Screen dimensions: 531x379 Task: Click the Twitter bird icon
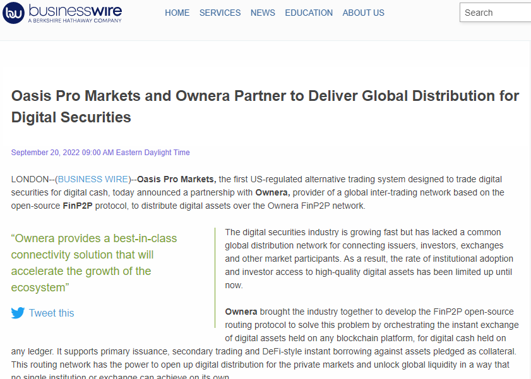click(x=18, y=313)
